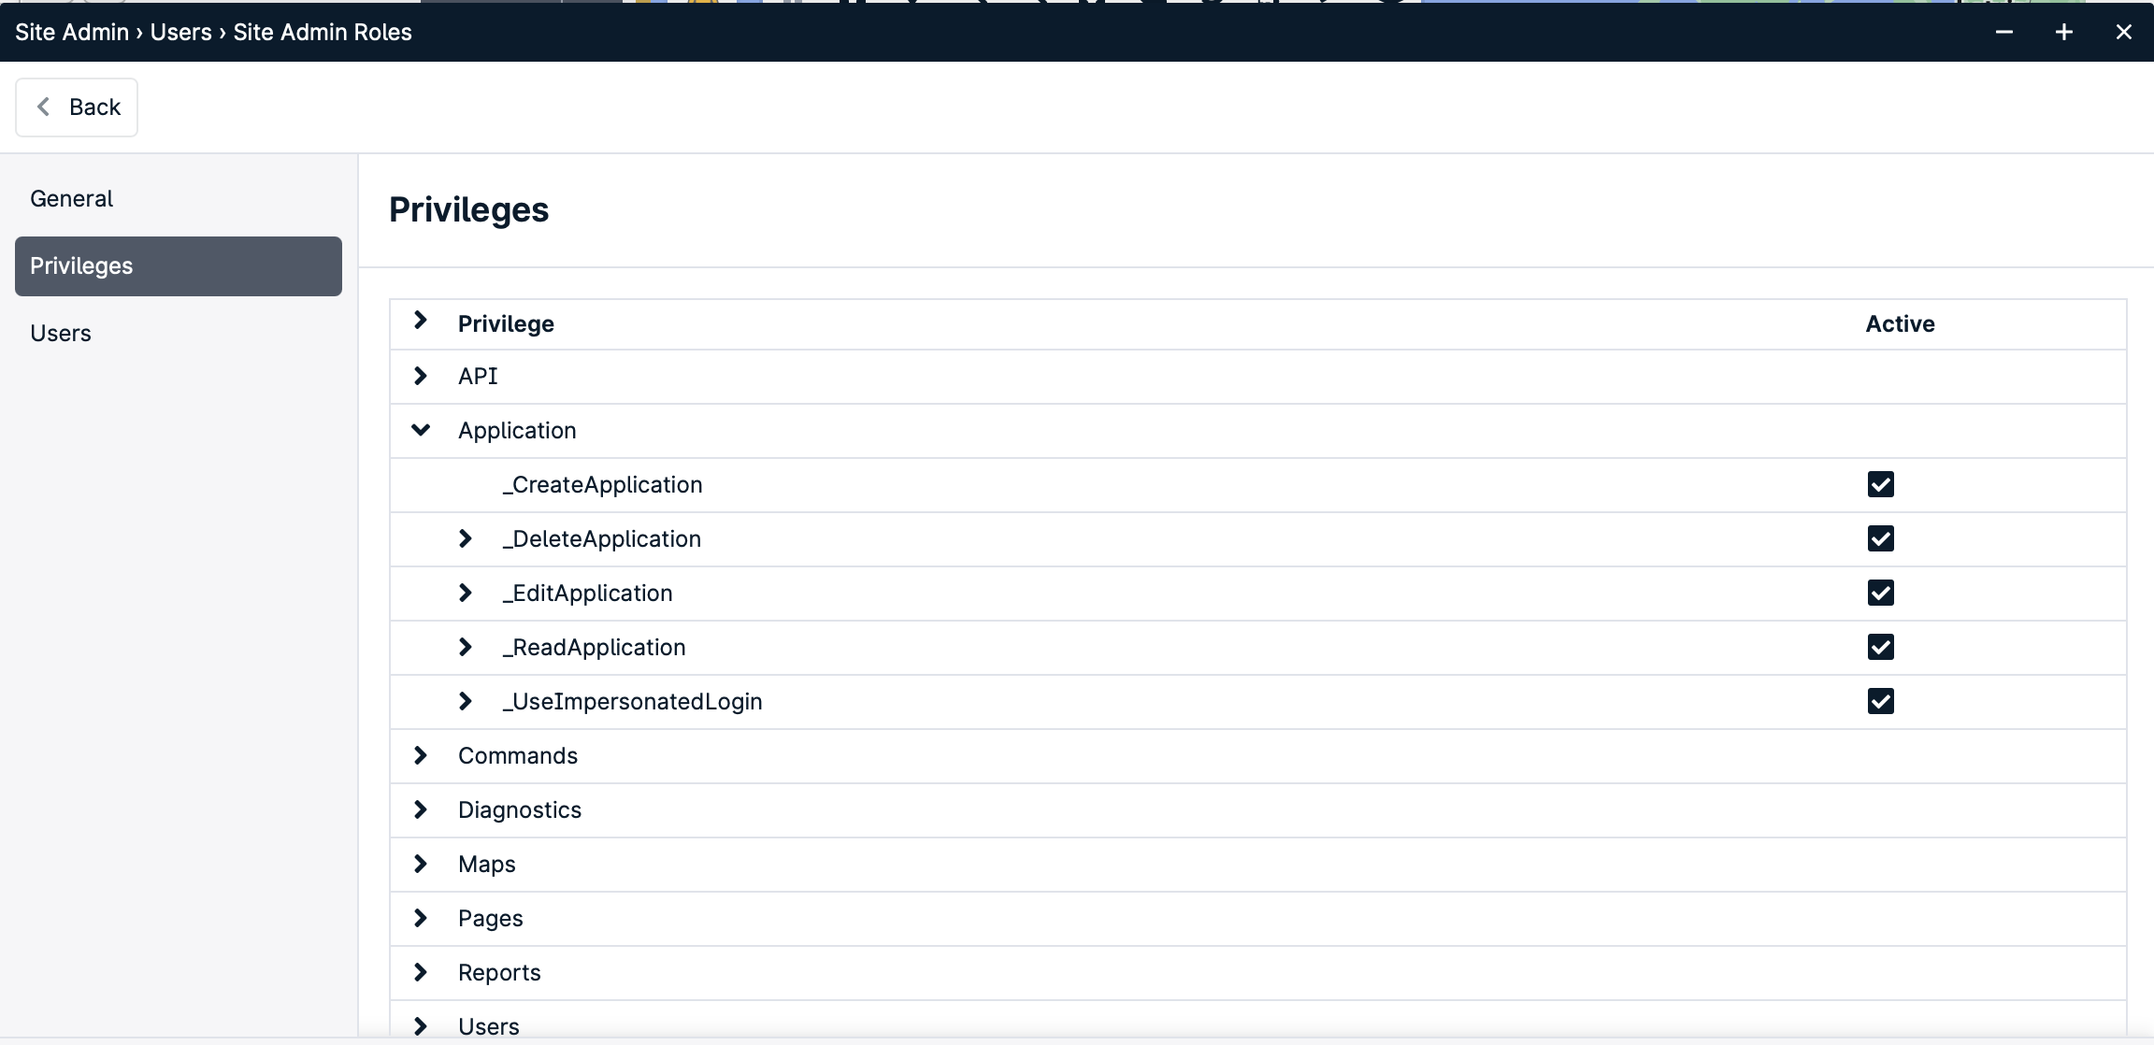
Task: Click the Pages group label
Action: 491,918
